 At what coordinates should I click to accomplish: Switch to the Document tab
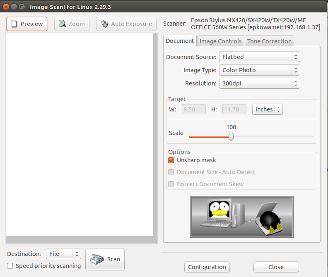tap(180, 41)
